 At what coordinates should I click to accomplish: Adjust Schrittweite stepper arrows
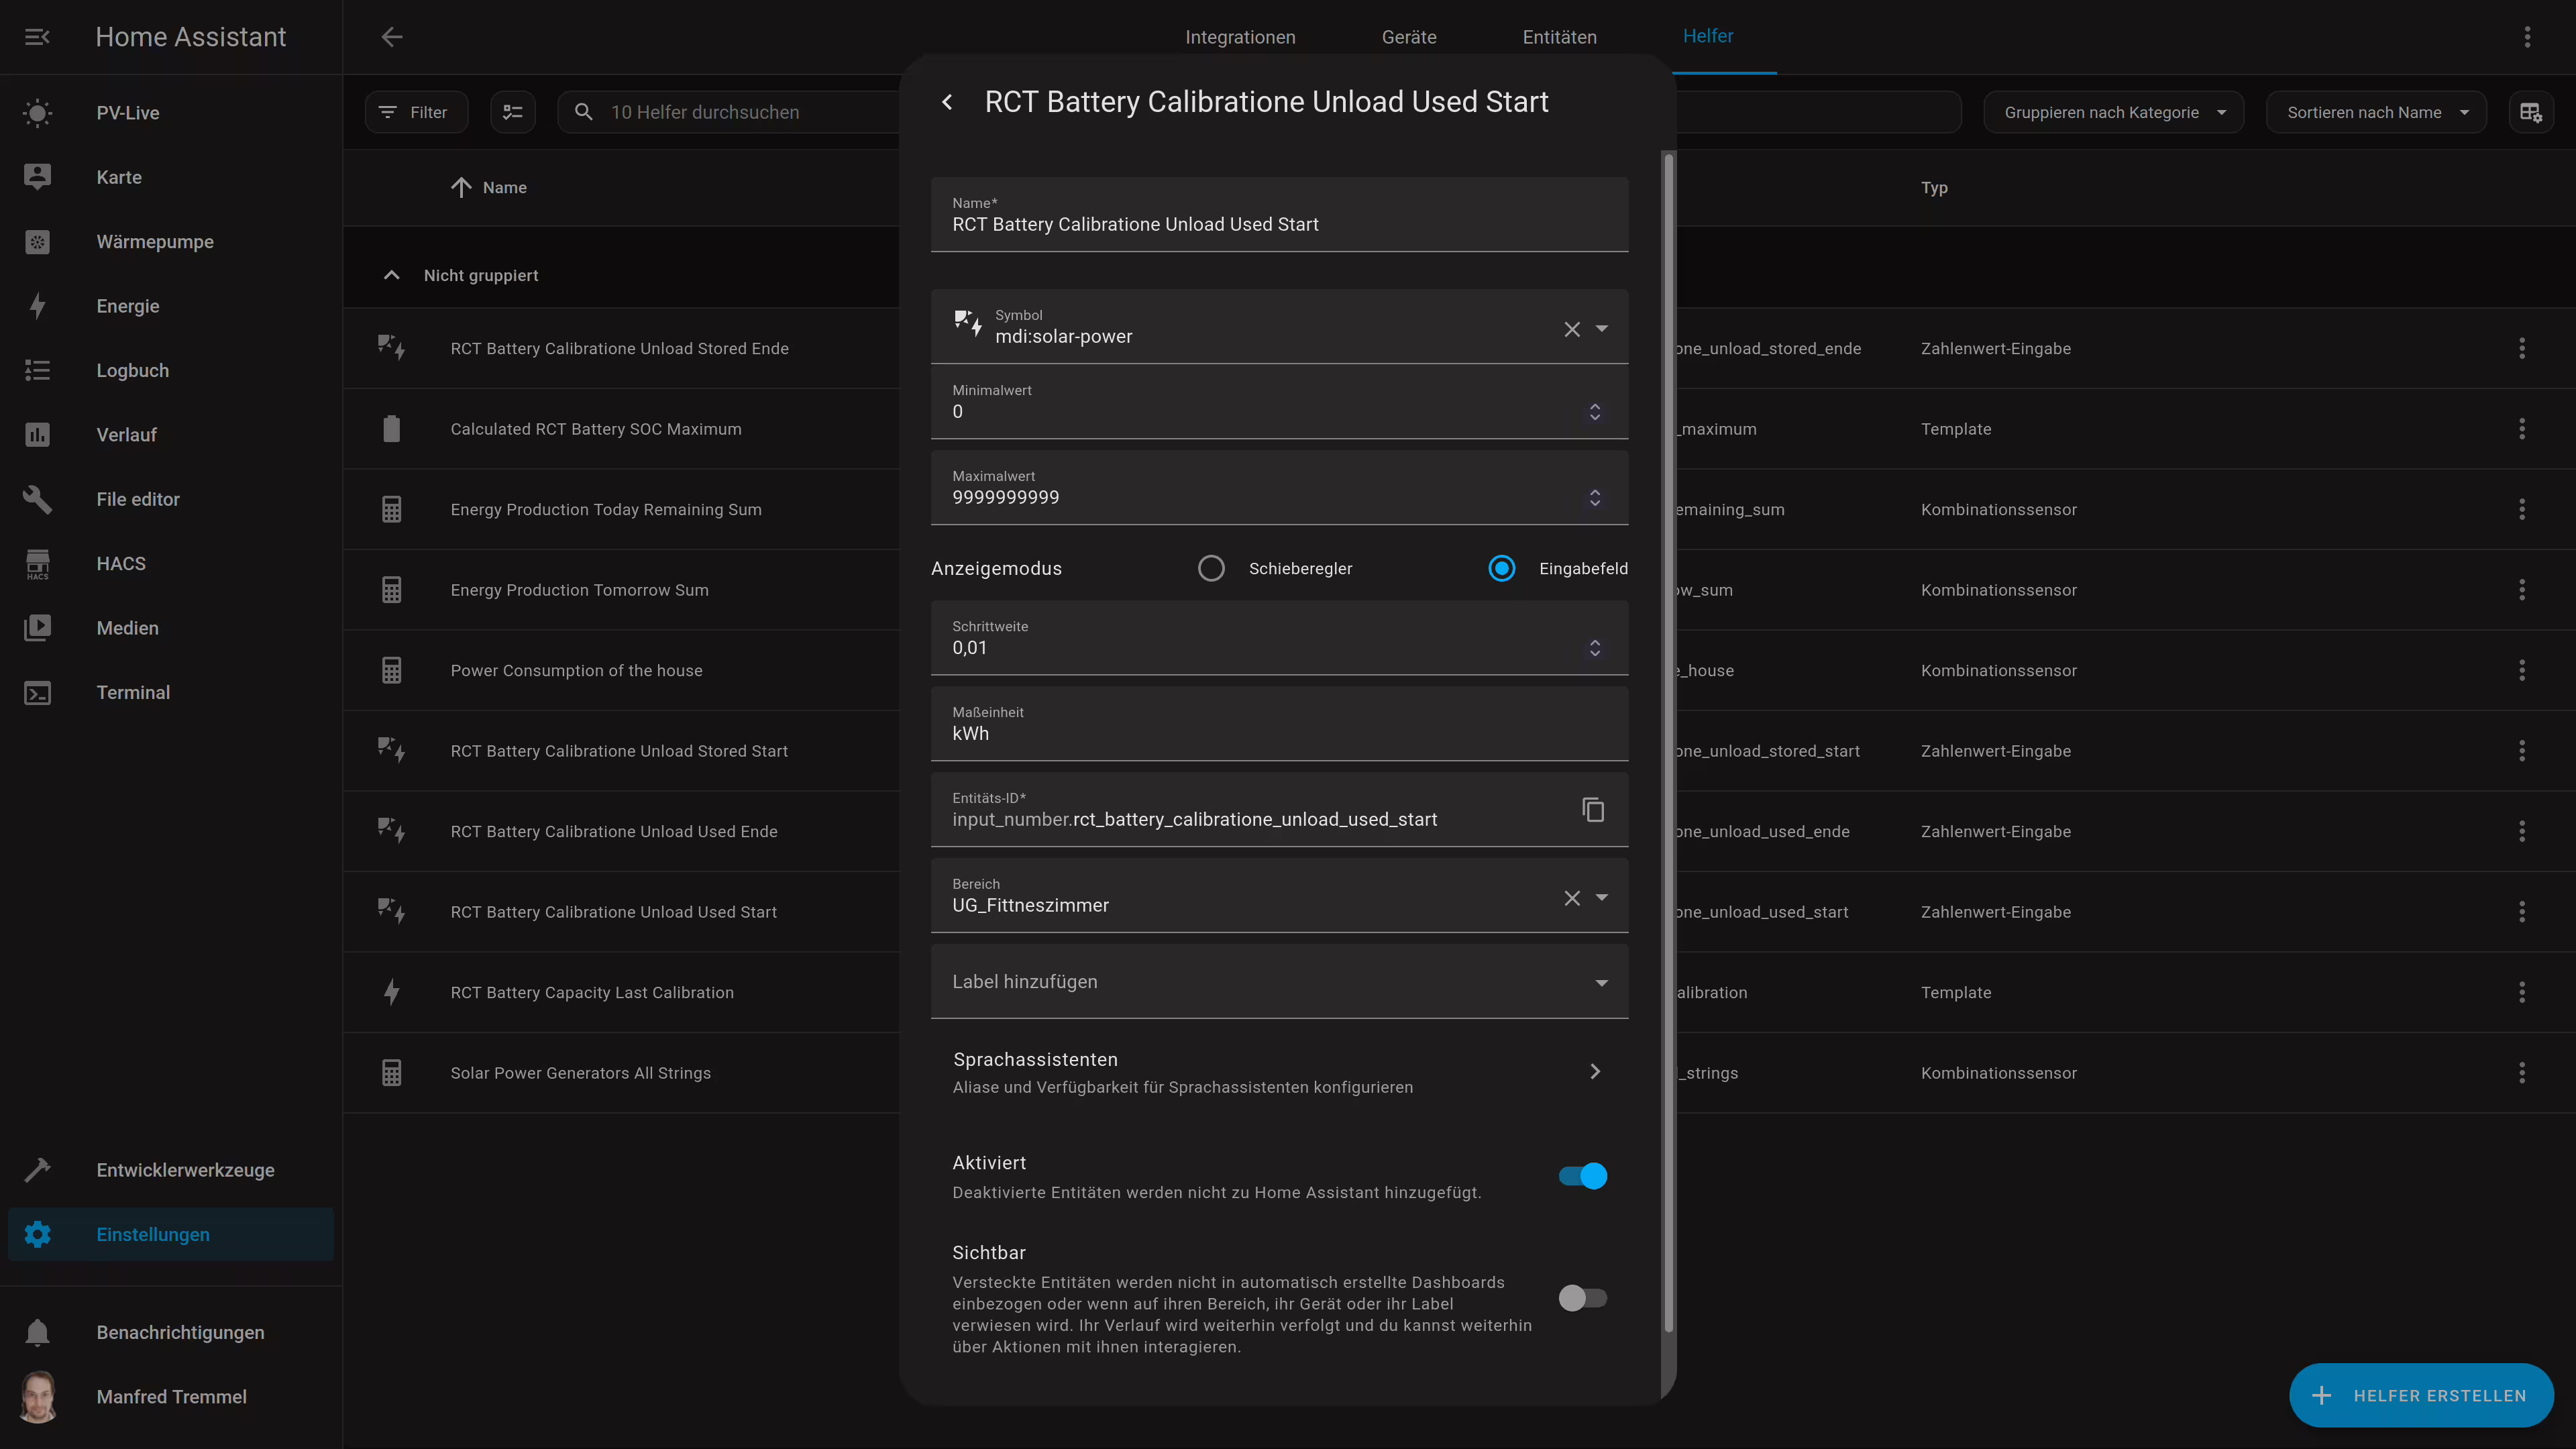click(1595, 648)
